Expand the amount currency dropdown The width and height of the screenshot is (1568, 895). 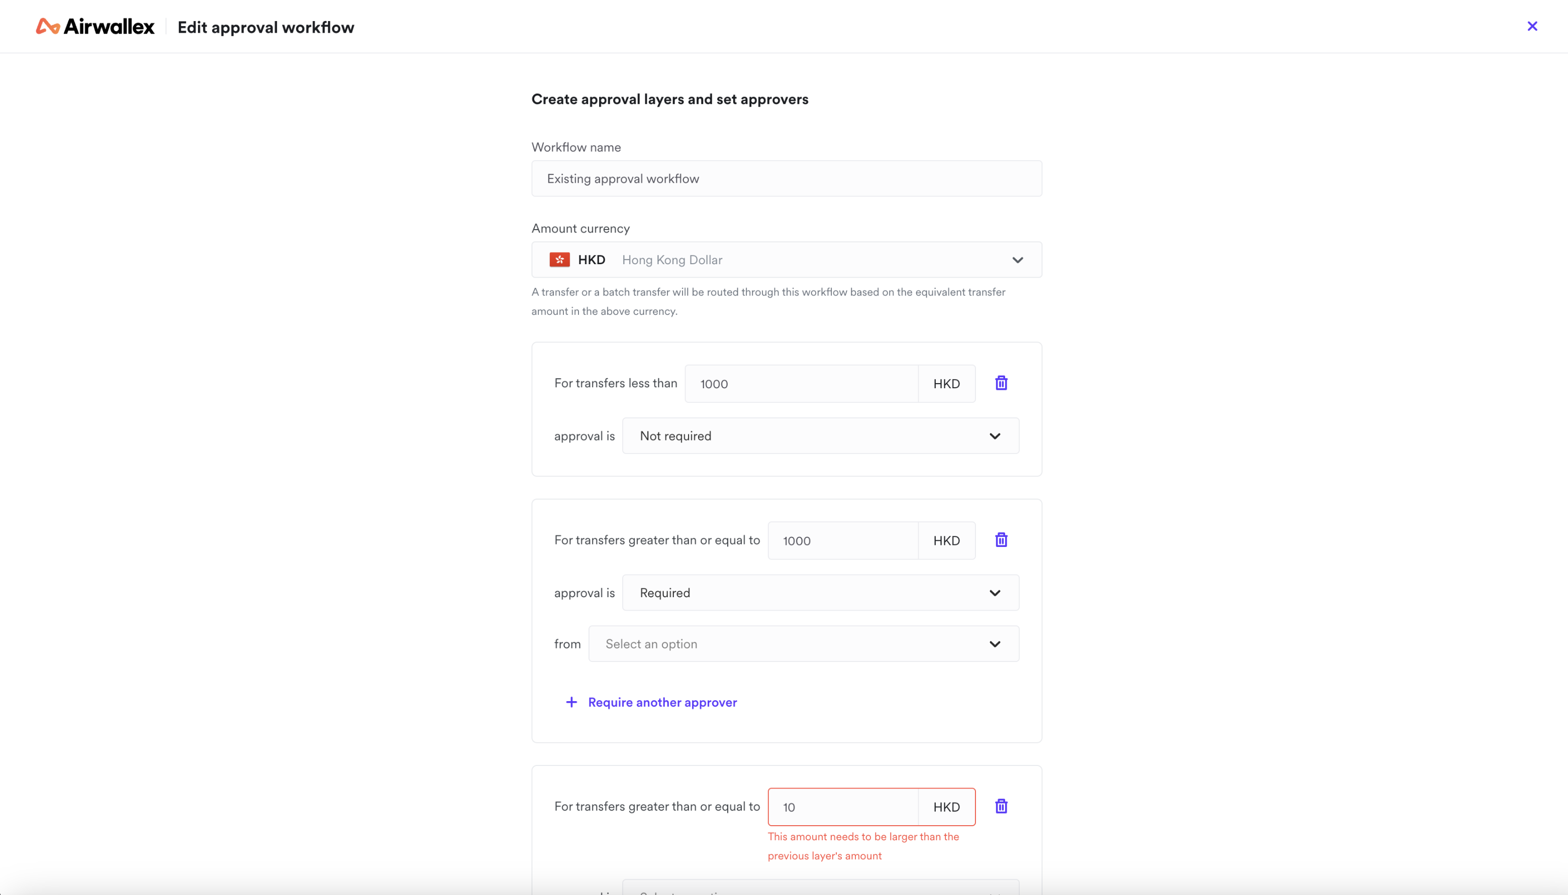click(x=1017, y=259)
